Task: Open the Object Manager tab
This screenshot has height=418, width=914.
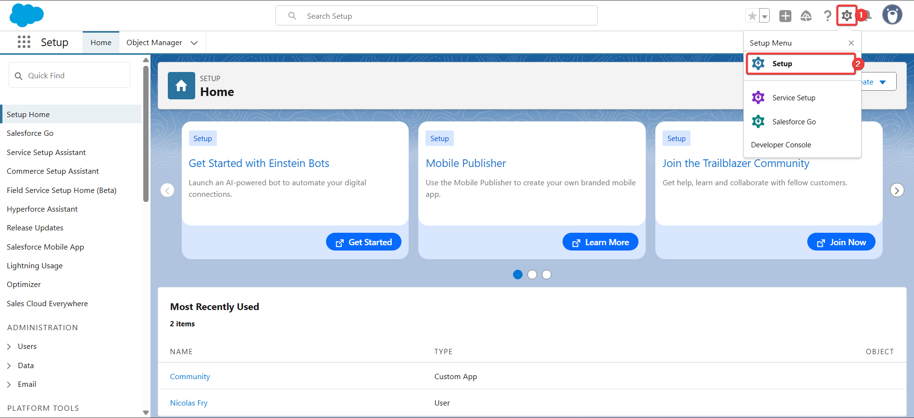Action: [154, 42]
